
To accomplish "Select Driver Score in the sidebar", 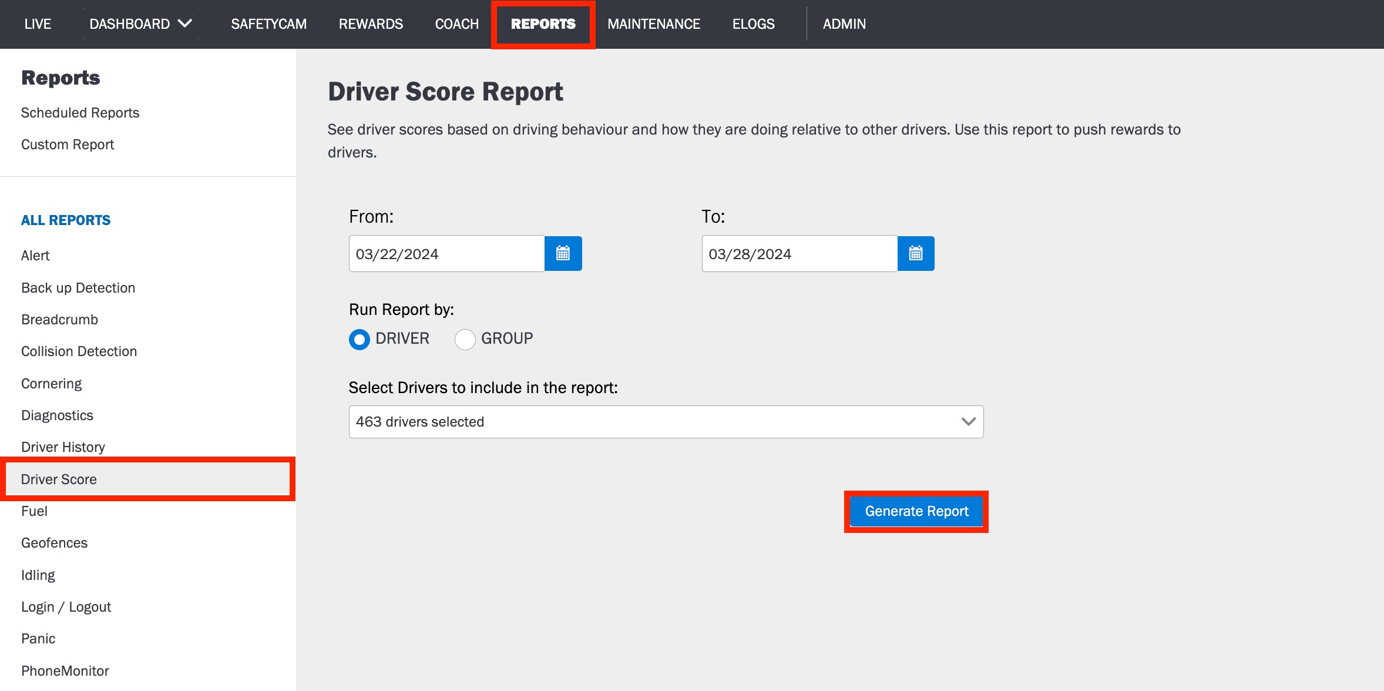I will click(x=147, y=479).
